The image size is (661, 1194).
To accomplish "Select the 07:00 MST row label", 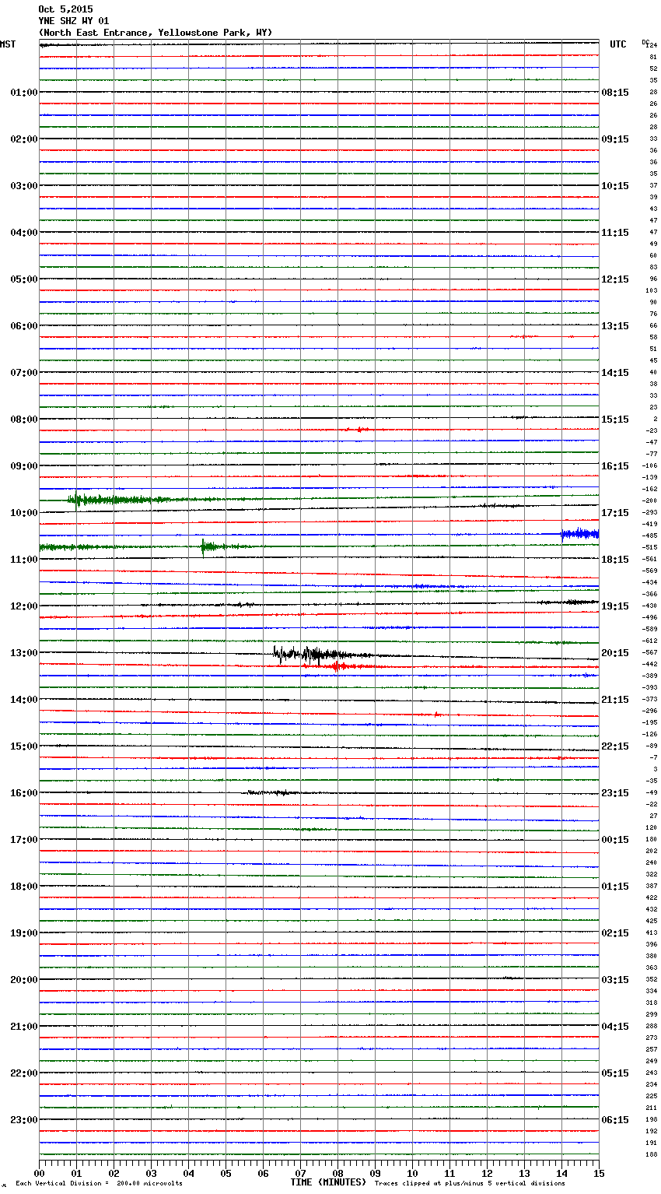I will tap(24, 373).
